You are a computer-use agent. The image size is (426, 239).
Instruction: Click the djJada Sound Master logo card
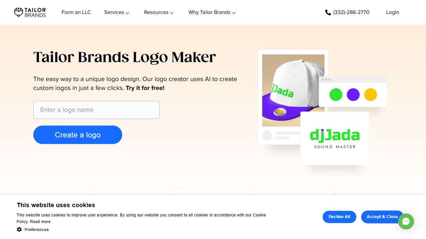click(x=335, y=138)
